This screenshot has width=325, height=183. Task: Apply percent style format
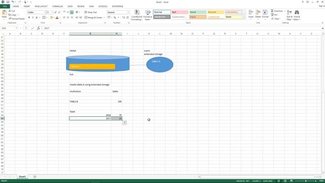[115, 17]
